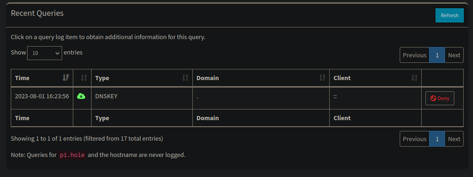
Task: Go to Next page in top pagination
Action: coord(454,55)
